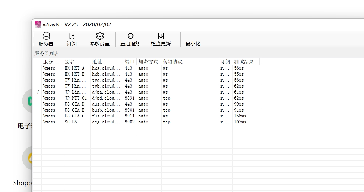
Task: Select the active JP-Lin... server row
Action: (x=146, y=92)
